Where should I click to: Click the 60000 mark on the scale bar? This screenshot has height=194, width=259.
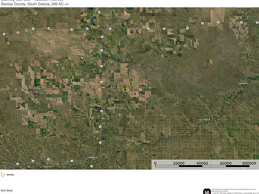pyautogui.click(x=226, y=163)
